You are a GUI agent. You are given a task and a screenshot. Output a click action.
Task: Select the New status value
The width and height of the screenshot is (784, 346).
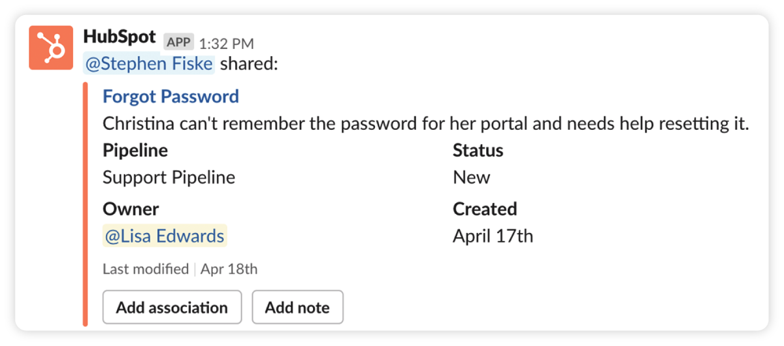pos(471,178)
